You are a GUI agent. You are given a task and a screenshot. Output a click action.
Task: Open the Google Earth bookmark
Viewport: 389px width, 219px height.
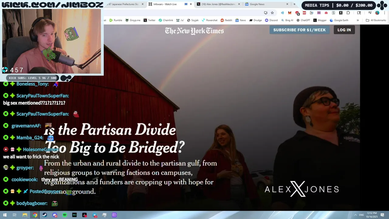pyautogui.click(x=339, y=20)
